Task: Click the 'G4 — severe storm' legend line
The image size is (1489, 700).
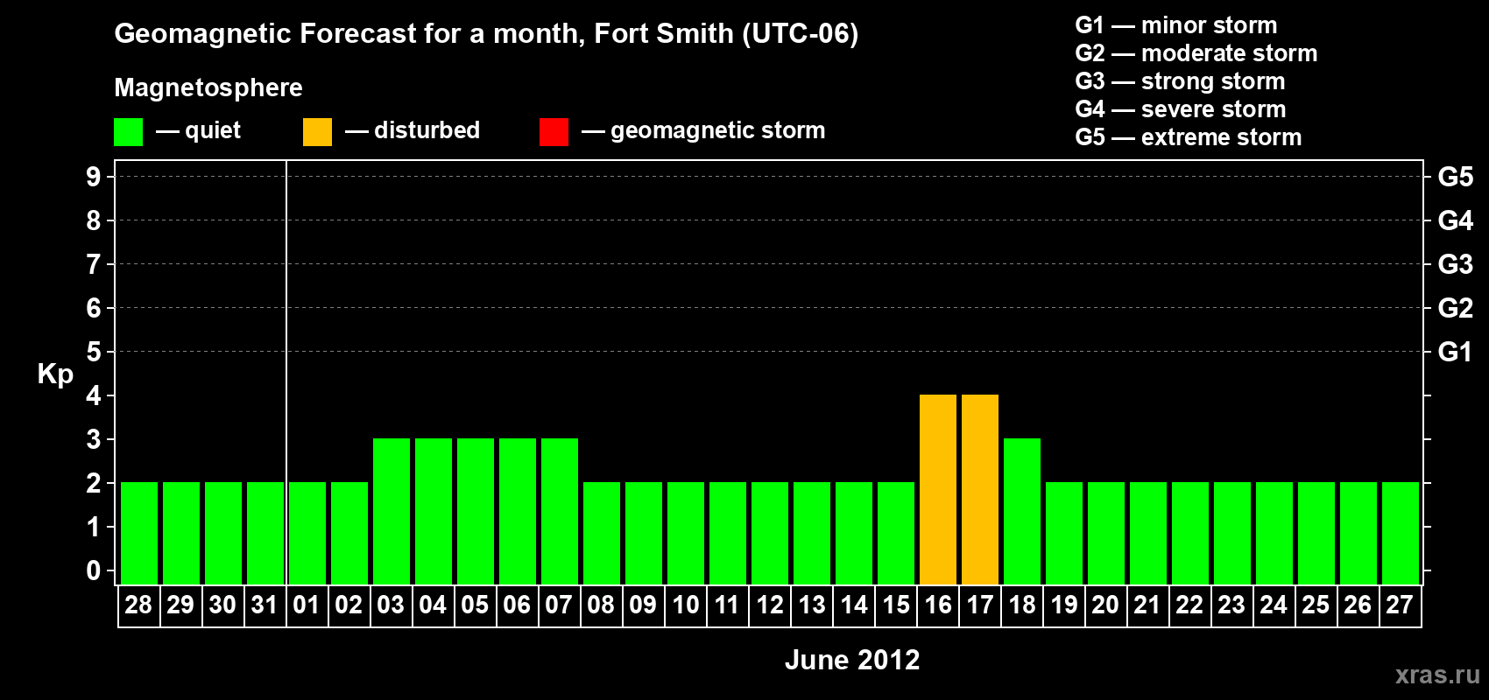Action: [1180, 109]
